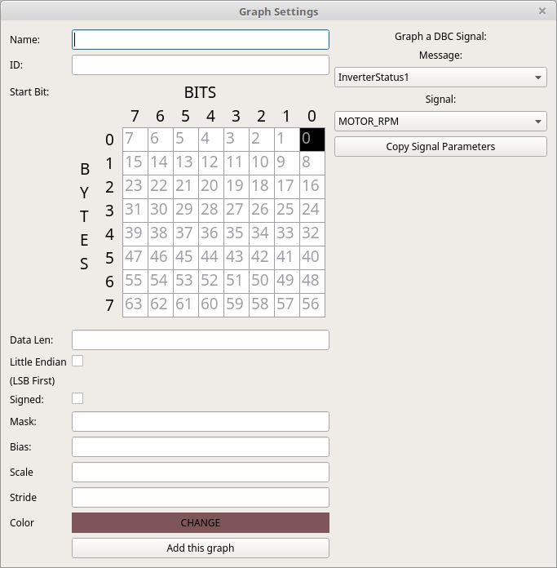The image size is (557, 568).
Task: Pick bit 42 in the grid
Action: (x=262, y=258)
